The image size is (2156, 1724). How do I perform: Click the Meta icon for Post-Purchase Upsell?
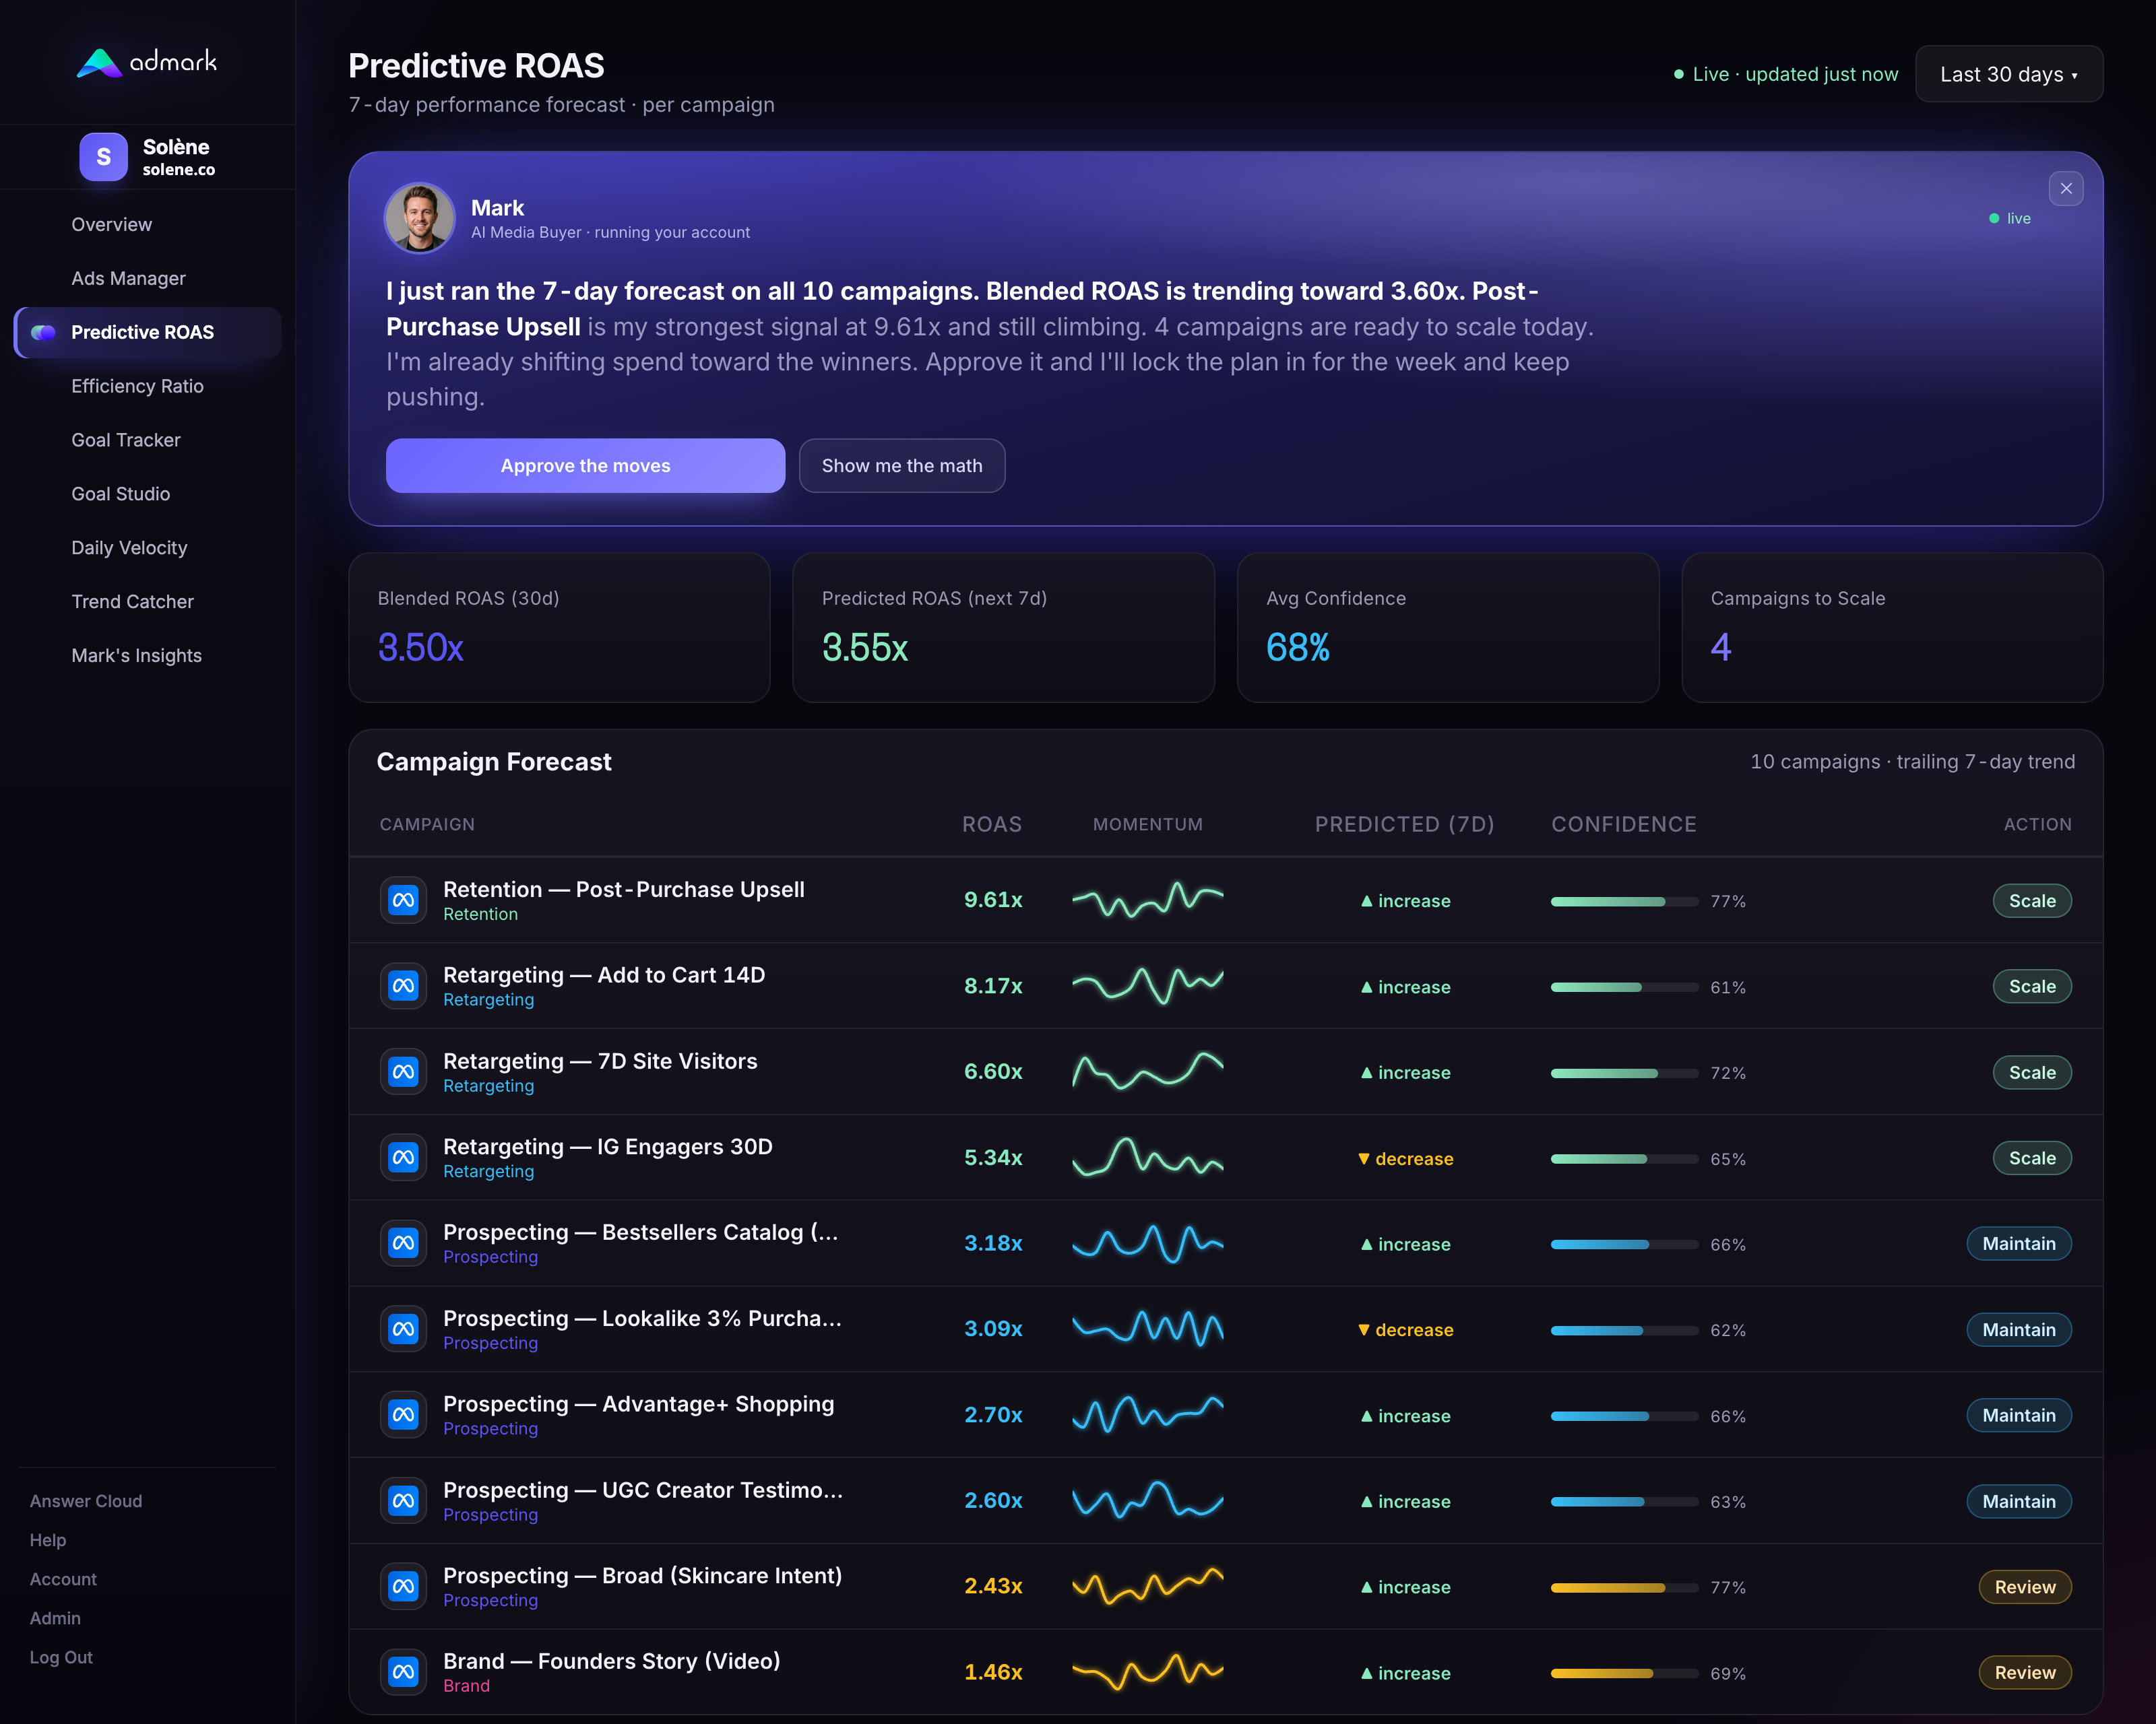pyautogui.click(x=404, y=900)
